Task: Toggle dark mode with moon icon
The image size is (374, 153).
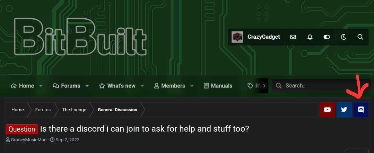Action: pos(343,37)
